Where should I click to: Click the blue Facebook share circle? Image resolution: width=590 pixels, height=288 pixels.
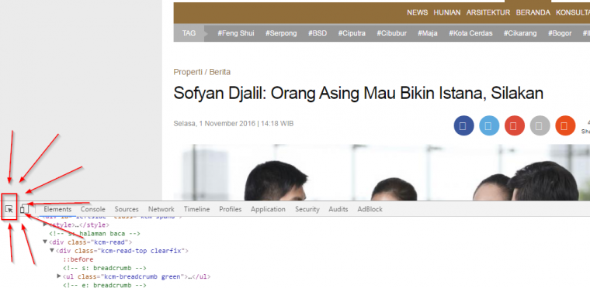(x=463, y=125)
